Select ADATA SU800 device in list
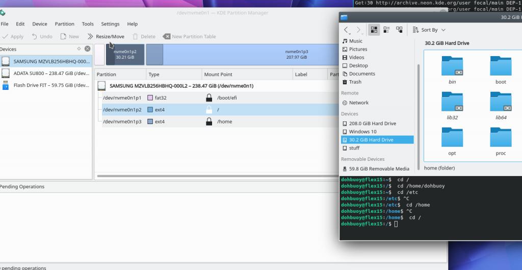Viewport: 522px width, 270px height. 46,73
